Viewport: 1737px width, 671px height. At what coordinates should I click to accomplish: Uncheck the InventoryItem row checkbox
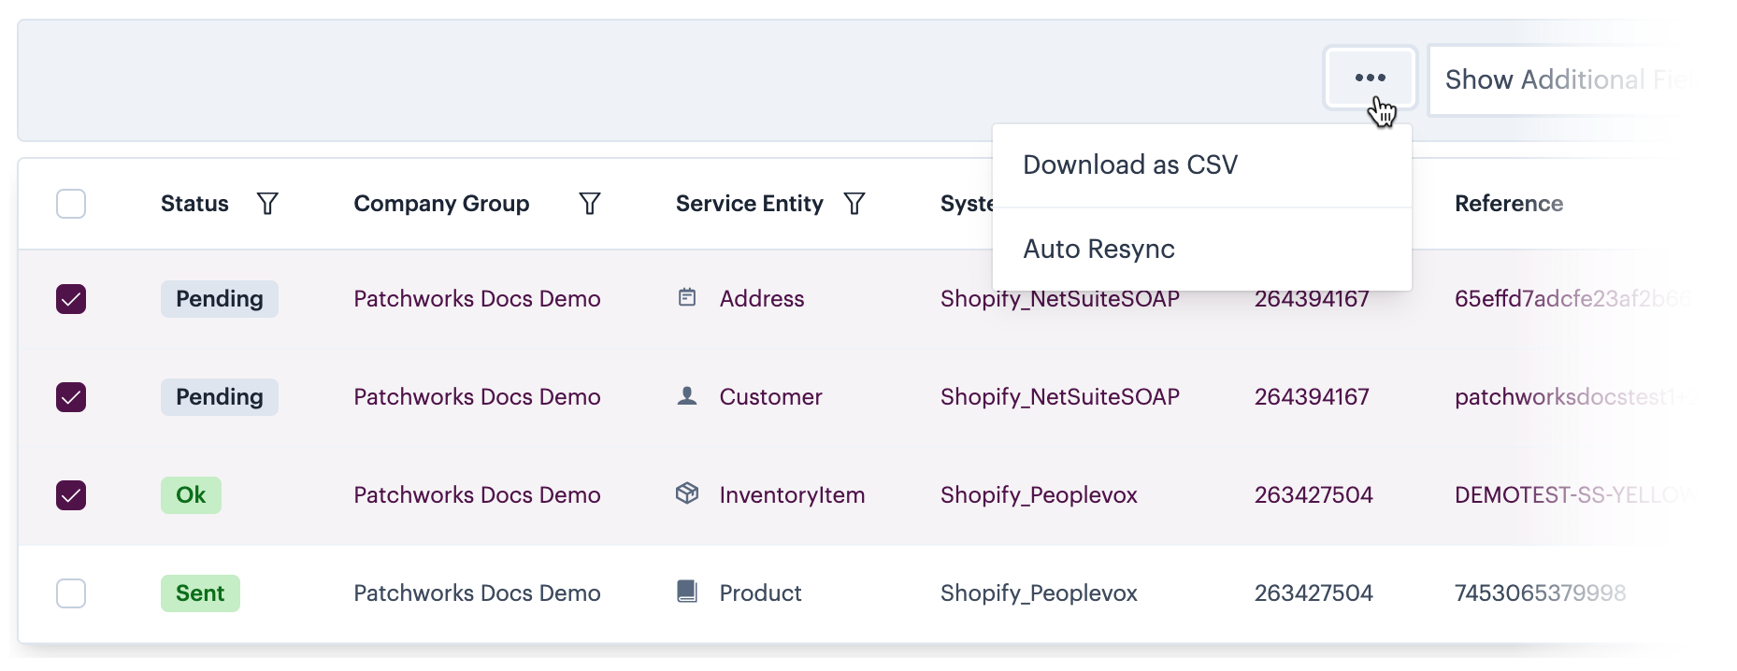click(71, 495)
